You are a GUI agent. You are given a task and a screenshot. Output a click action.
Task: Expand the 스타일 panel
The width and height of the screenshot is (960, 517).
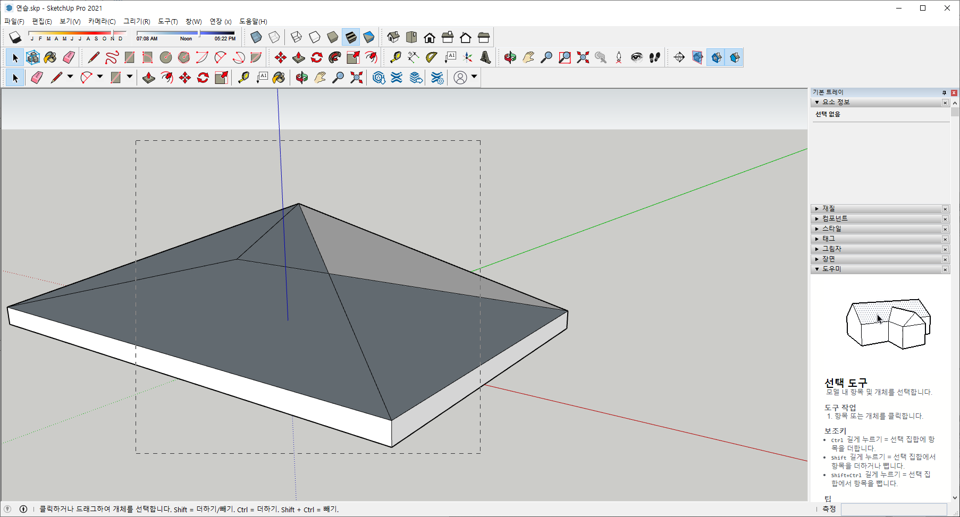click(x=817, y=229)
